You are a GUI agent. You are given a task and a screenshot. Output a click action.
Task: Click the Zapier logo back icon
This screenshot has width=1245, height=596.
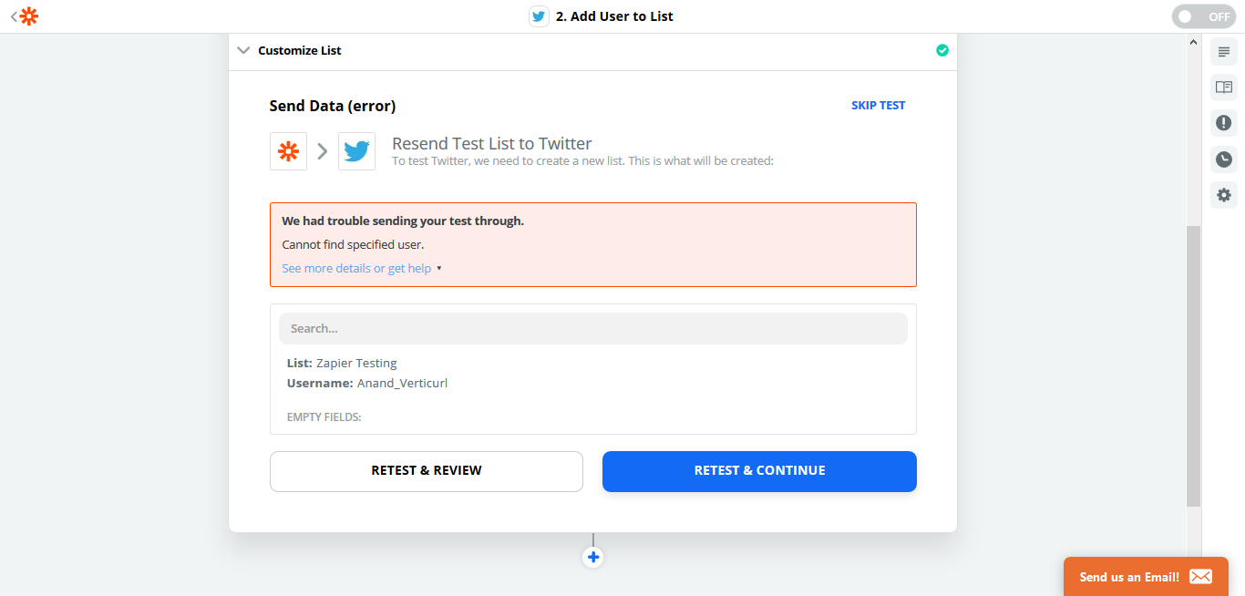click(x=25, y=16)
